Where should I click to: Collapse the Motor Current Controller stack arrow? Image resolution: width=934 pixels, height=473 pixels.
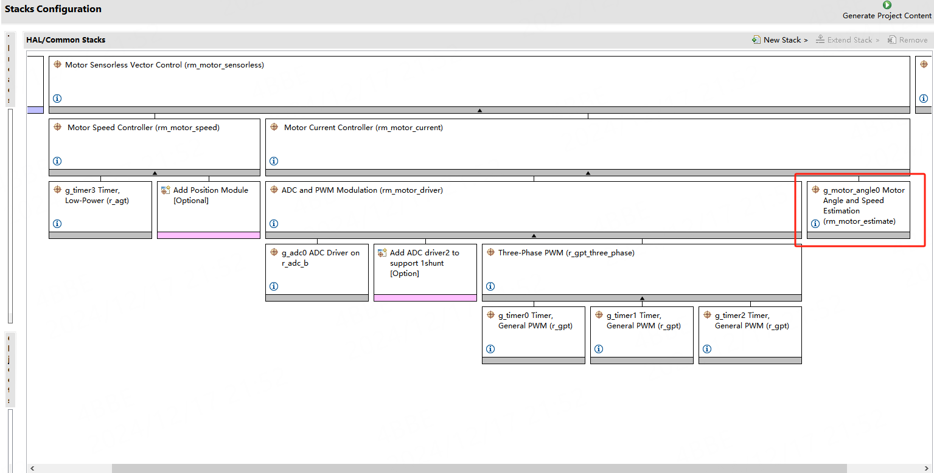[588, 173]
